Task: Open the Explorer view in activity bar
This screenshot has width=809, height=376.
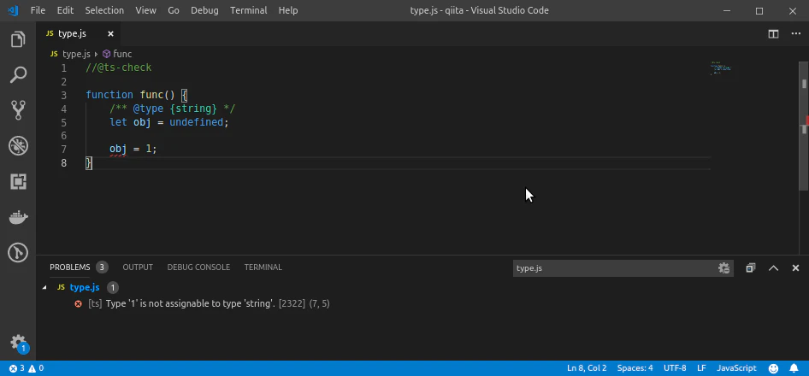Action: coord(18,39)
